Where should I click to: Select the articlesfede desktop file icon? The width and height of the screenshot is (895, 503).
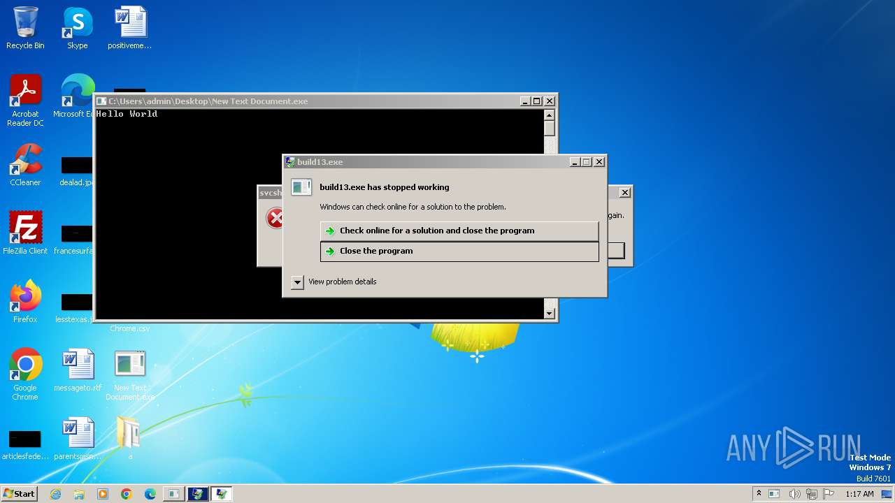point(25,444)
